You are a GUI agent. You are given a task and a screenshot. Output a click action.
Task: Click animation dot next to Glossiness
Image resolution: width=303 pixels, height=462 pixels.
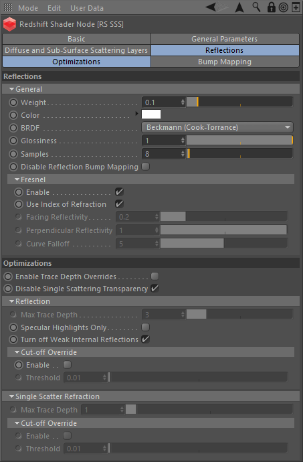pyautogui.click(x=13, y=141)
